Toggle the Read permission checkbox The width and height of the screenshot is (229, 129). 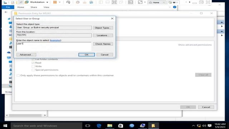pos(33,63)
